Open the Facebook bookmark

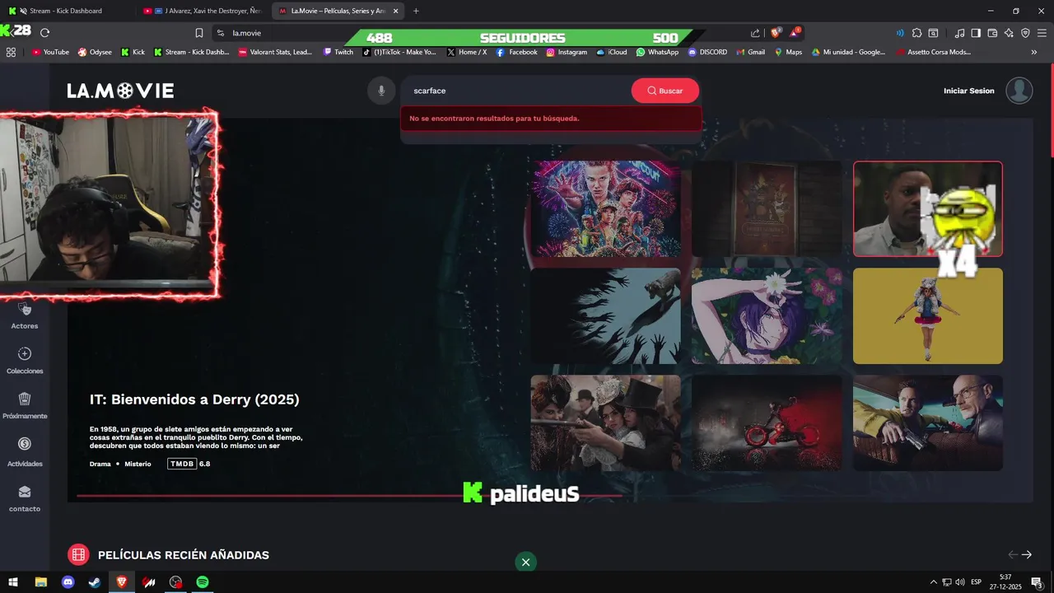point(516,52)
